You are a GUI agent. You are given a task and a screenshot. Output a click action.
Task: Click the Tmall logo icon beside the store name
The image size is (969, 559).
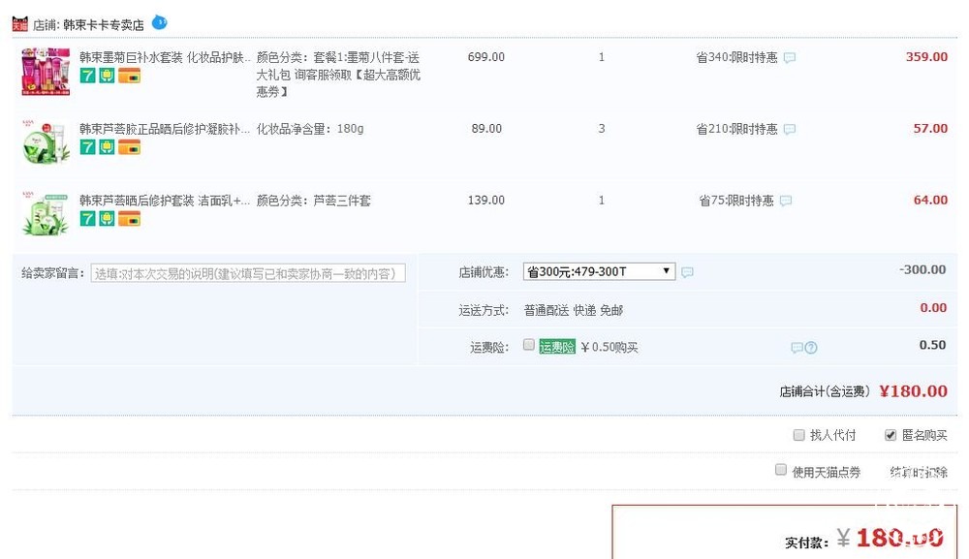coord(19,24)
